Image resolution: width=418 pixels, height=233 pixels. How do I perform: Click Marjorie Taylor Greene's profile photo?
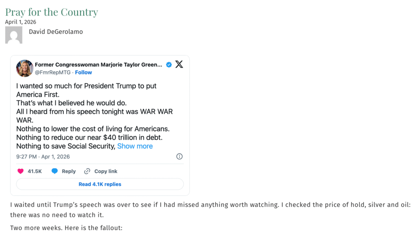click(x=24, y=68)
